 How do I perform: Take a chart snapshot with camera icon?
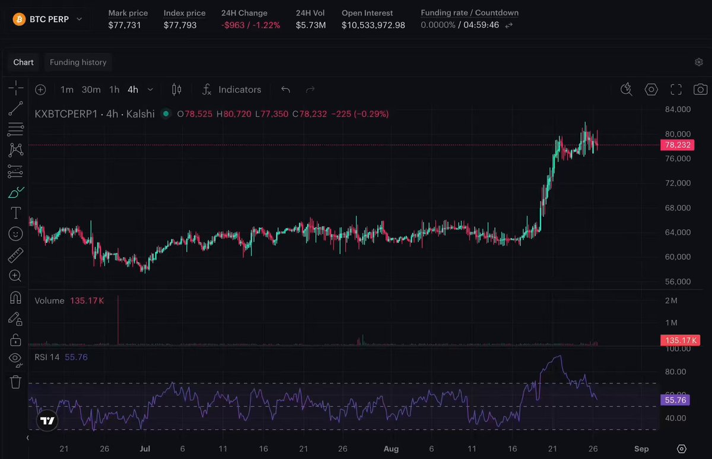click(700, 90)
